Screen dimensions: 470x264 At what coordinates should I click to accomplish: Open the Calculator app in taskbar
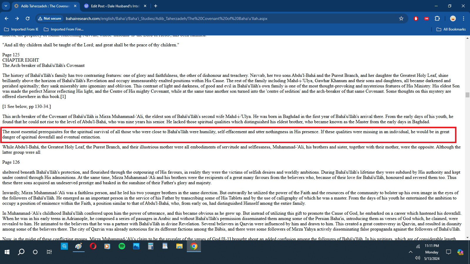[150, 246]
